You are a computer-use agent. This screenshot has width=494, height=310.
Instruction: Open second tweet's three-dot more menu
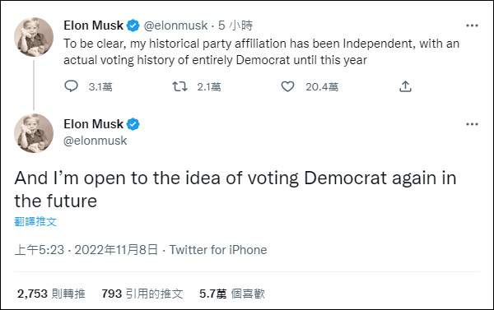click(472, 124)
